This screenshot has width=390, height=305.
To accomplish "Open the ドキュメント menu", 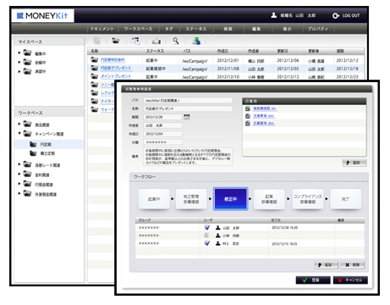I will click(x=102, y=29).
